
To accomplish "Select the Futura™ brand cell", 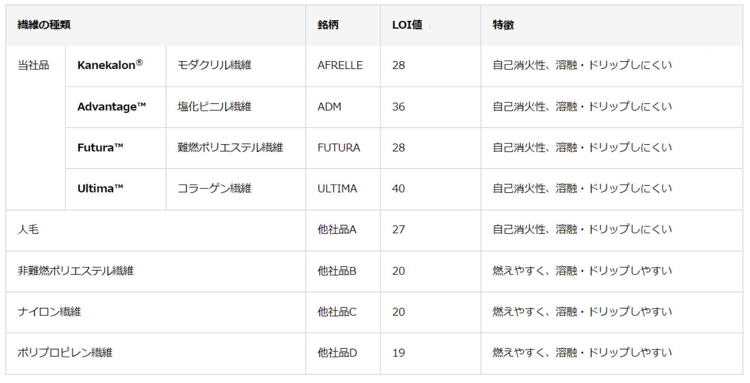I will tap(100, 147).
